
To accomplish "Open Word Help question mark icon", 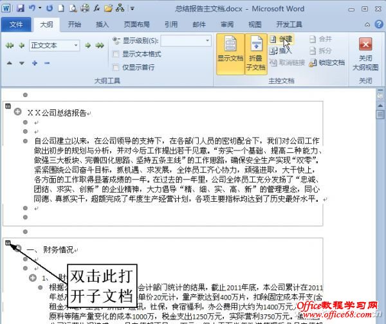I will point(379,24).
